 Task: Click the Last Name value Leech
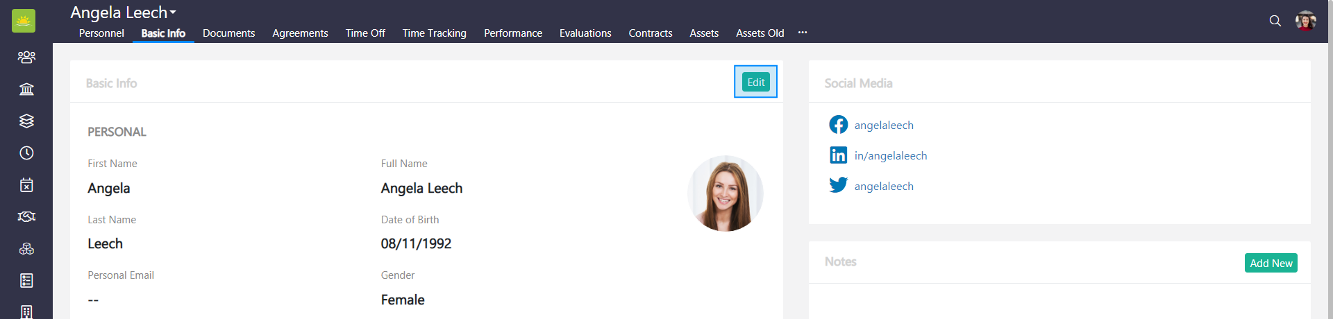point(105,243)
